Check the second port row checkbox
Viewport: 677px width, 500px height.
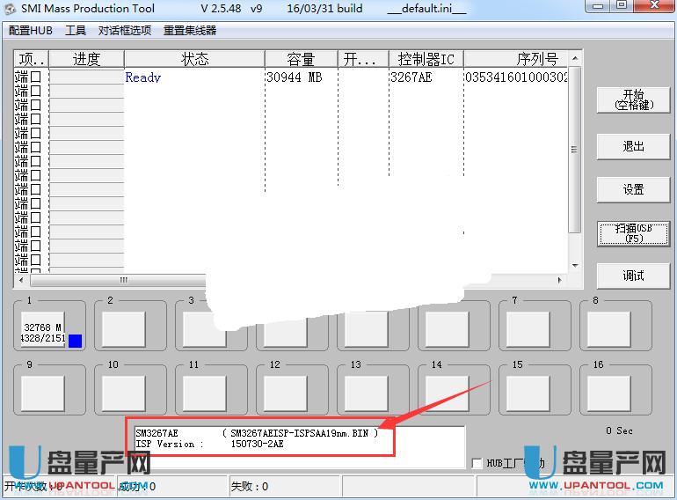pos(36,91)
